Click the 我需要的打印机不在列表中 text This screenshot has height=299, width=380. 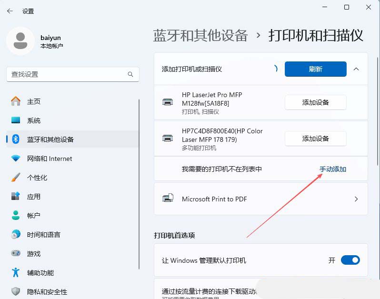[222, 169]
